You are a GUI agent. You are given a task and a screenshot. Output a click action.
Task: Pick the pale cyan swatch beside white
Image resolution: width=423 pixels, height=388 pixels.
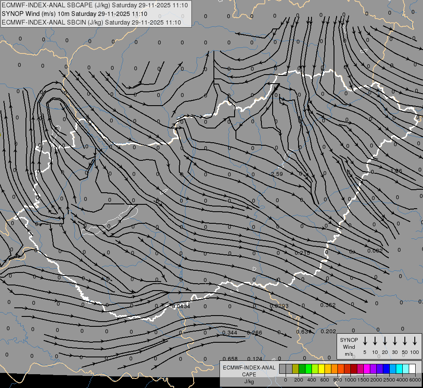406,369
